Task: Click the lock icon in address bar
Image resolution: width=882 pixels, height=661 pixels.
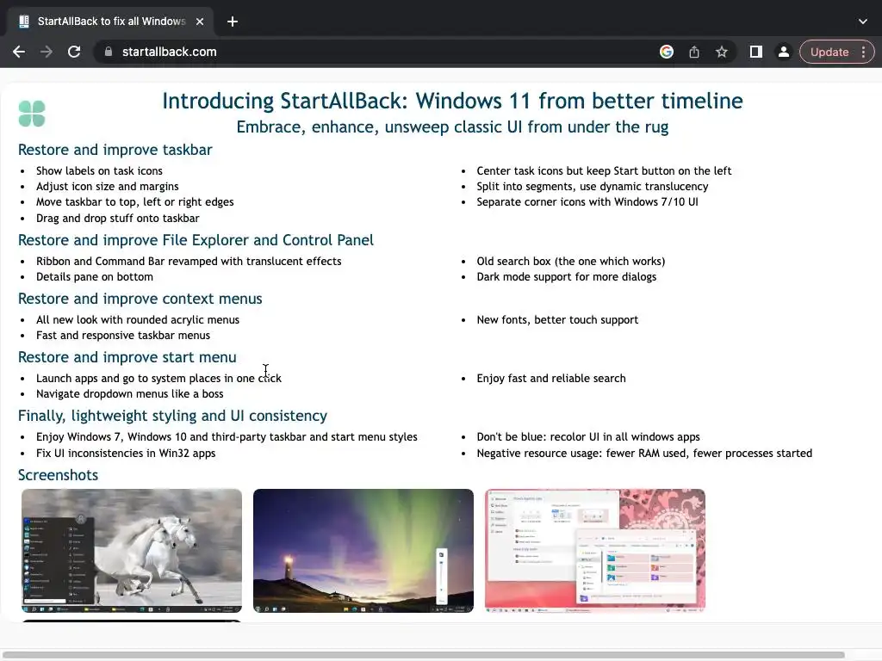Action: tap(109, 52)
